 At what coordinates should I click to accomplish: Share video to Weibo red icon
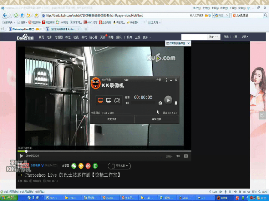[x=88, y=166]
